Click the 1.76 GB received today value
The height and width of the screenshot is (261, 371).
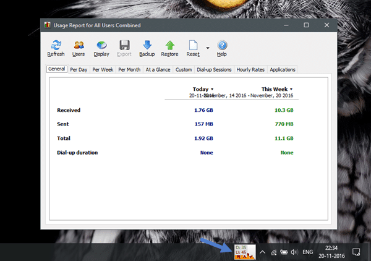tap(203, 110)
